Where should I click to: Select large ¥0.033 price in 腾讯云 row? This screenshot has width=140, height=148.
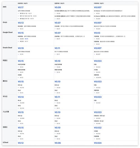point(98,82)
